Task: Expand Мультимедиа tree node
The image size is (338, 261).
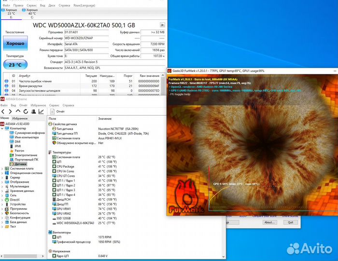Action: coord(2,187)
